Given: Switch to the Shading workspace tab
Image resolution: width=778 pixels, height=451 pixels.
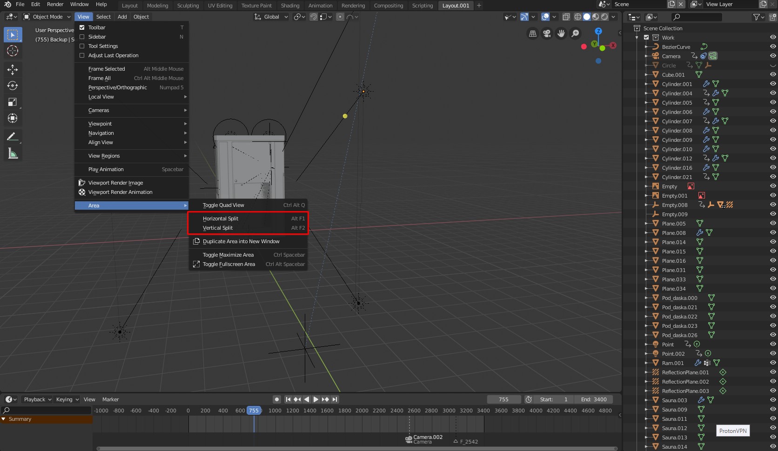Looking at the screenshot, I should point(290,6).
